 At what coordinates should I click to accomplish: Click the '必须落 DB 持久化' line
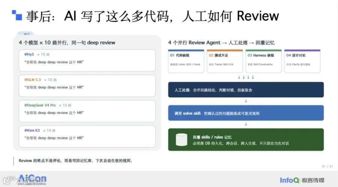pos(241,143)
